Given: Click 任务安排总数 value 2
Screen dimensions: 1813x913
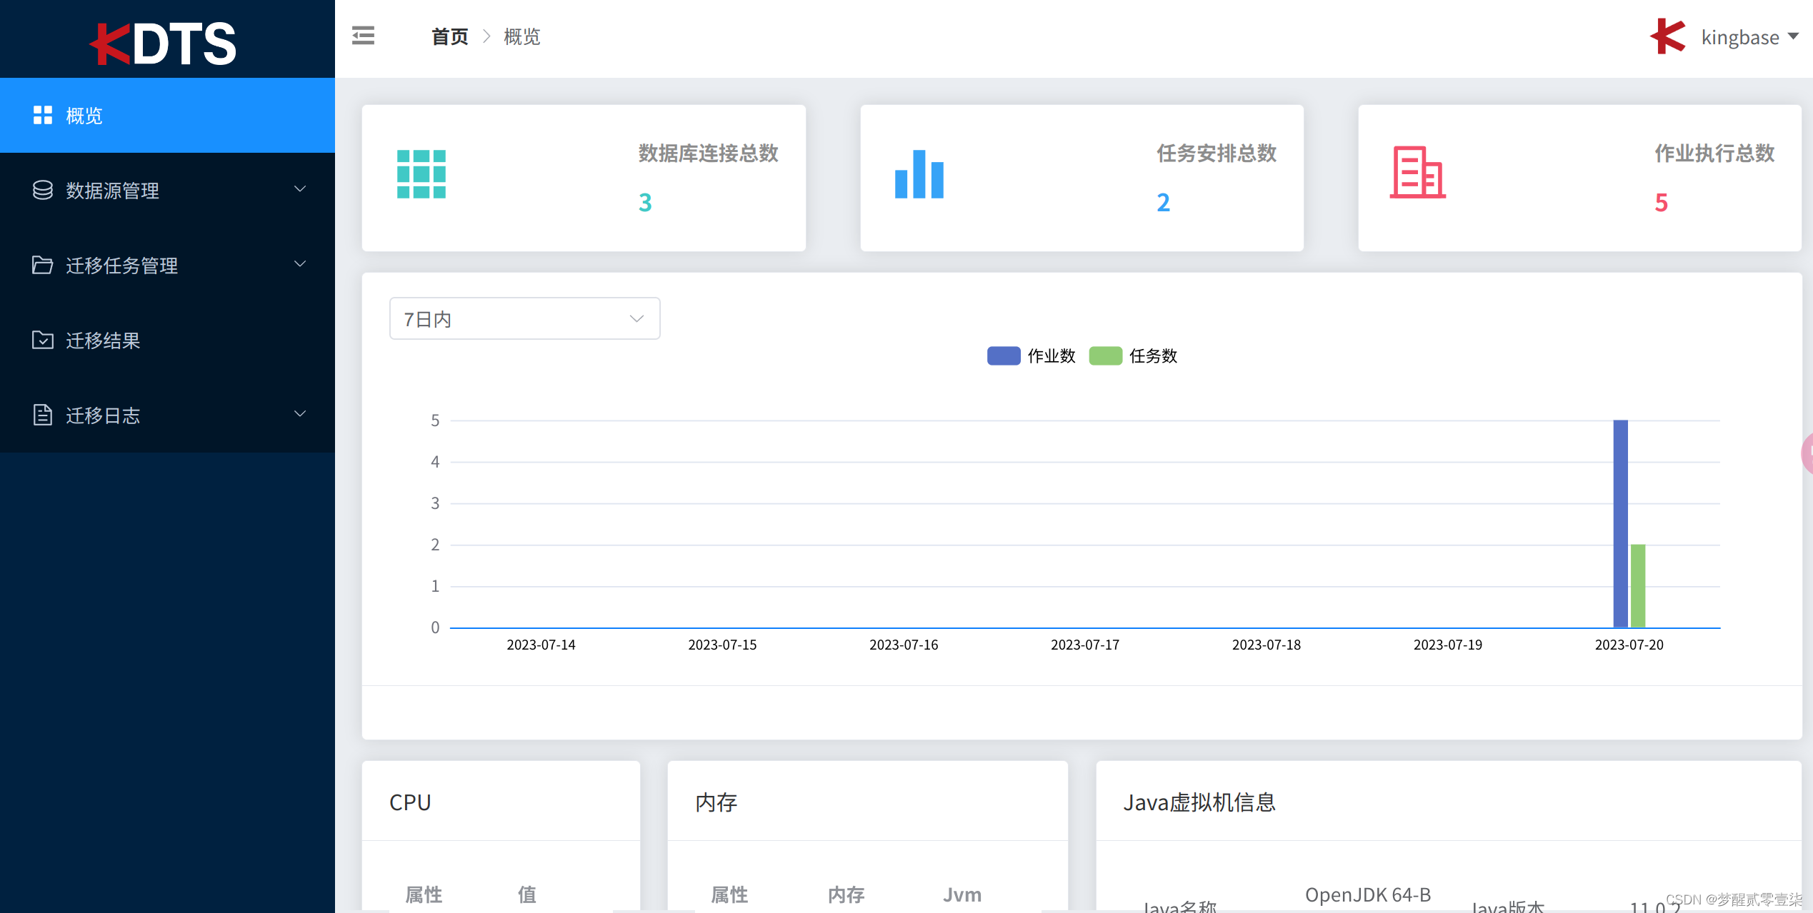Looking at the screenshot, I should [1163, 203].
